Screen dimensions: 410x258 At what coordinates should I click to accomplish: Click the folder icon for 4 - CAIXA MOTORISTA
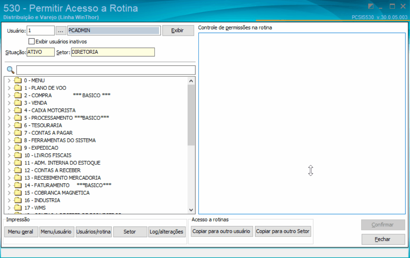point(18,110)
